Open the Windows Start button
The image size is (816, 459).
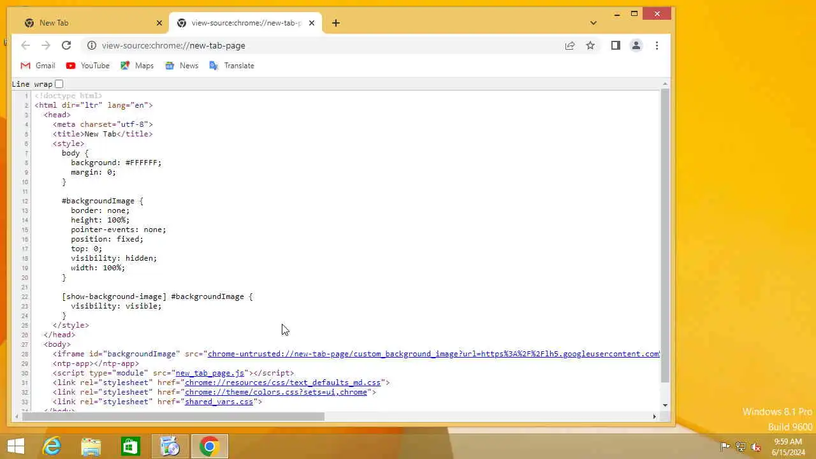coord(15,446)
